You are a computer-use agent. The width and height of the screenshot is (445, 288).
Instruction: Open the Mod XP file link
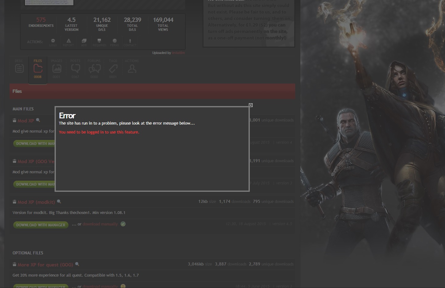coord(26,121)
